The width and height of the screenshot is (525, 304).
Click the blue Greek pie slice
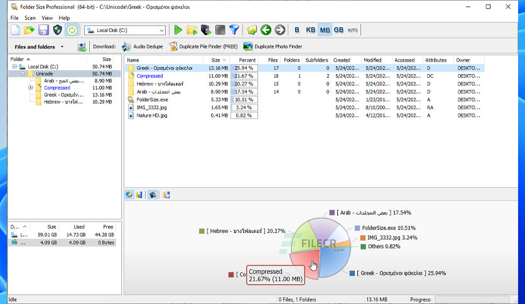point(334,261)
